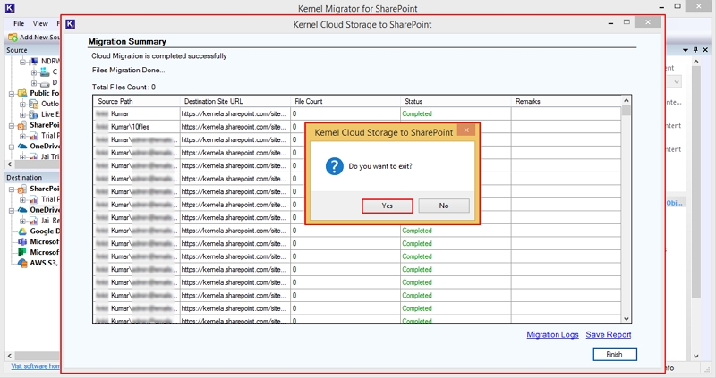
Task: Select the Completed status in the Kumar row
Action: [417, 114]
